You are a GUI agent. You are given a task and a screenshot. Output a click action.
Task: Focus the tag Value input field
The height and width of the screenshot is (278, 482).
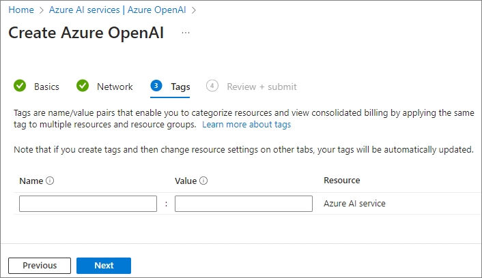click(244, 204)
